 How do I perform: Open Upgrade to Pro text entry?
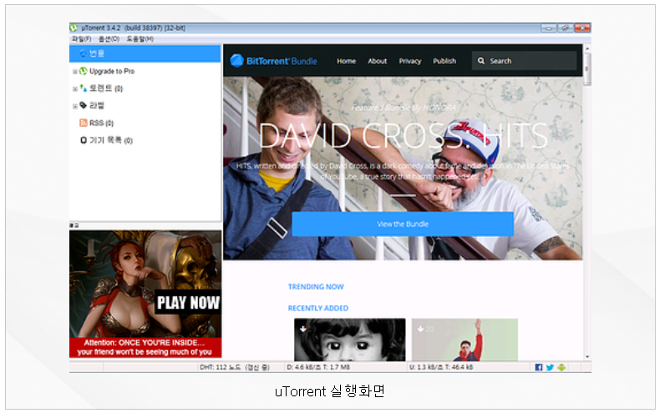(x=112, y=71)
